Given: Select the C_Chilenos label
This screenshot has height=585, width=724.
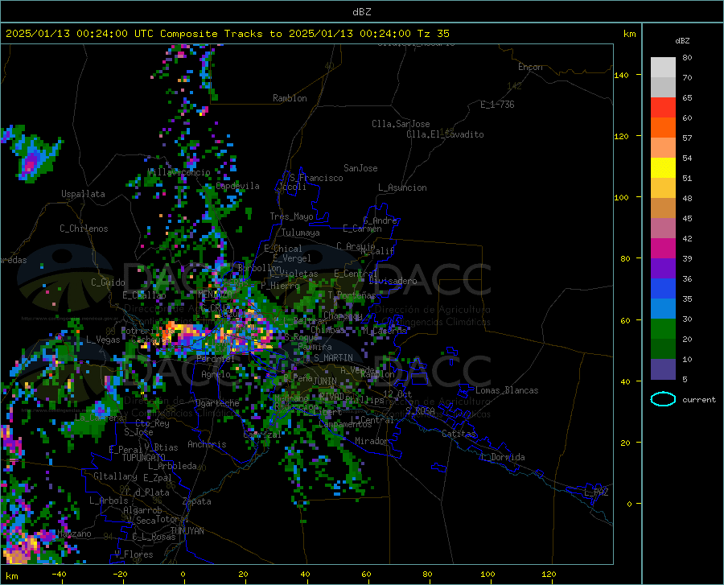Looking at the screenshot, I should 84,229.
